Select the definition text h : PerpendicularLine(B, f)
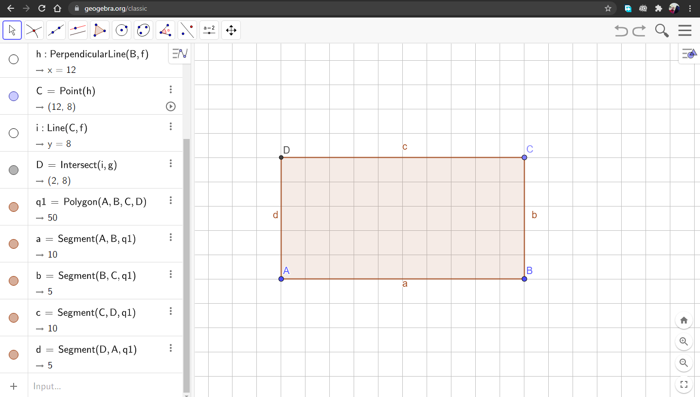 (92, 54)
